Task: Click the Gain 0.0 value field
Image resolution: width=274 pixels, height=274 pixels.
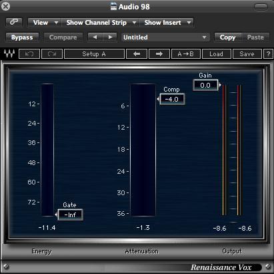Action: pos(205,85)
